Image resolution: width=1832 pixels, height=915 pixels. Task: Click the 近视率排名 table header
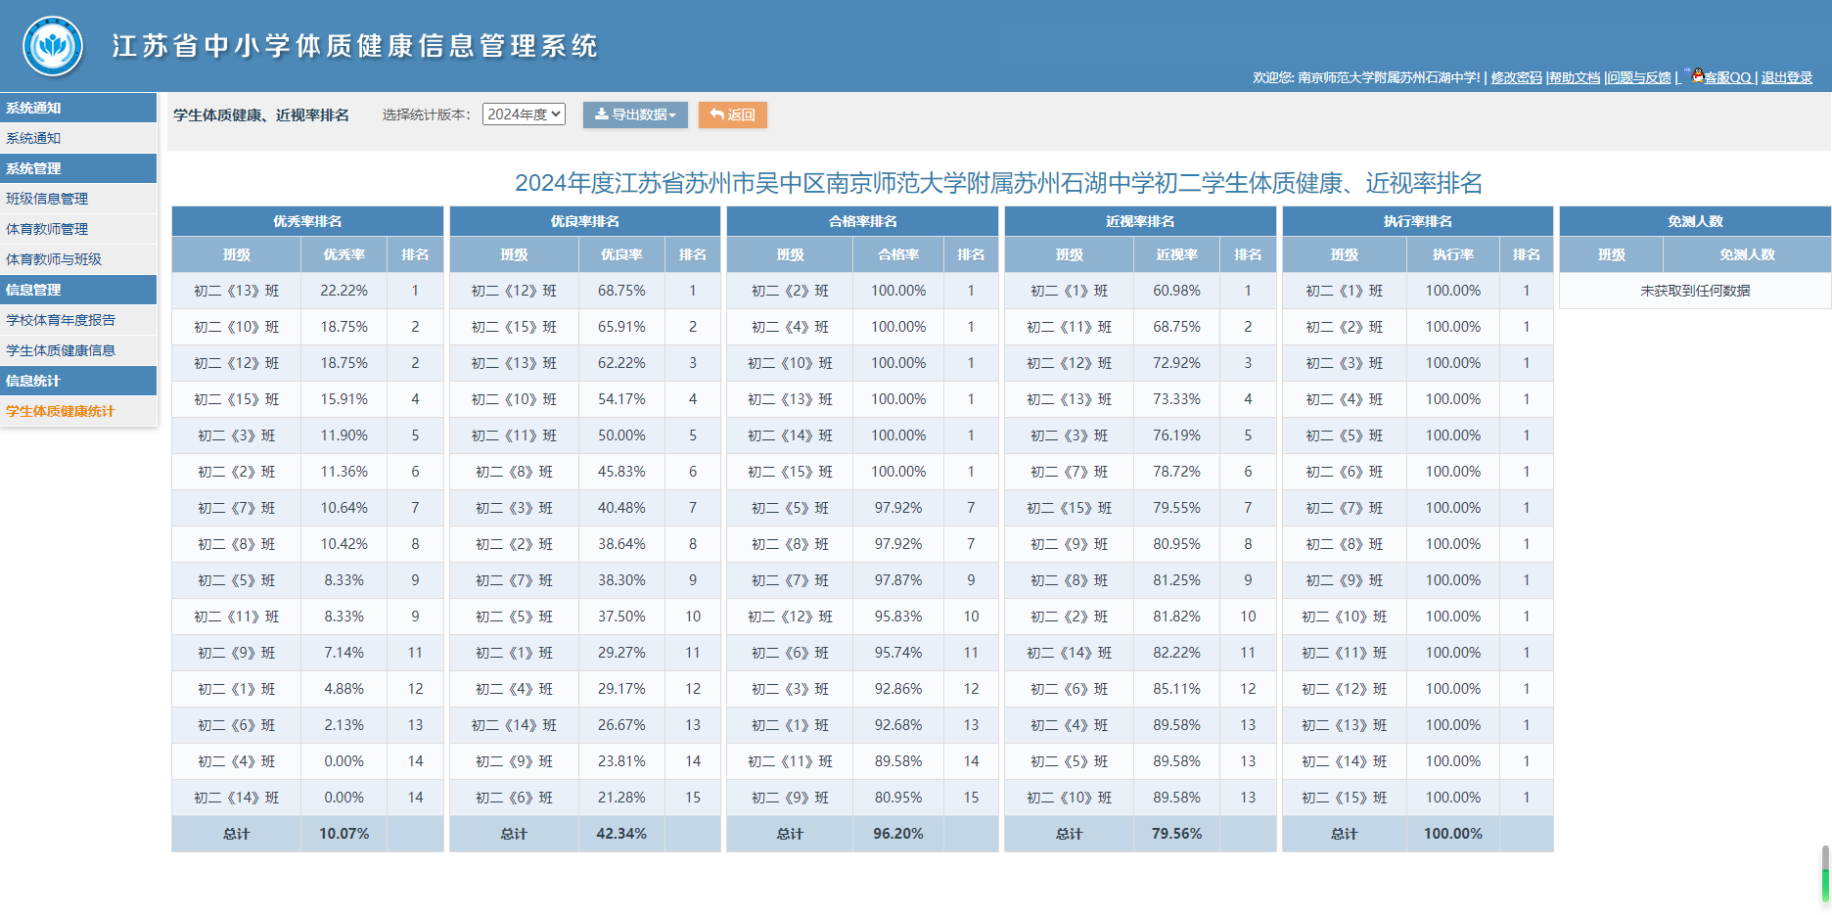pyautogui.click(x=1140, y=221)
